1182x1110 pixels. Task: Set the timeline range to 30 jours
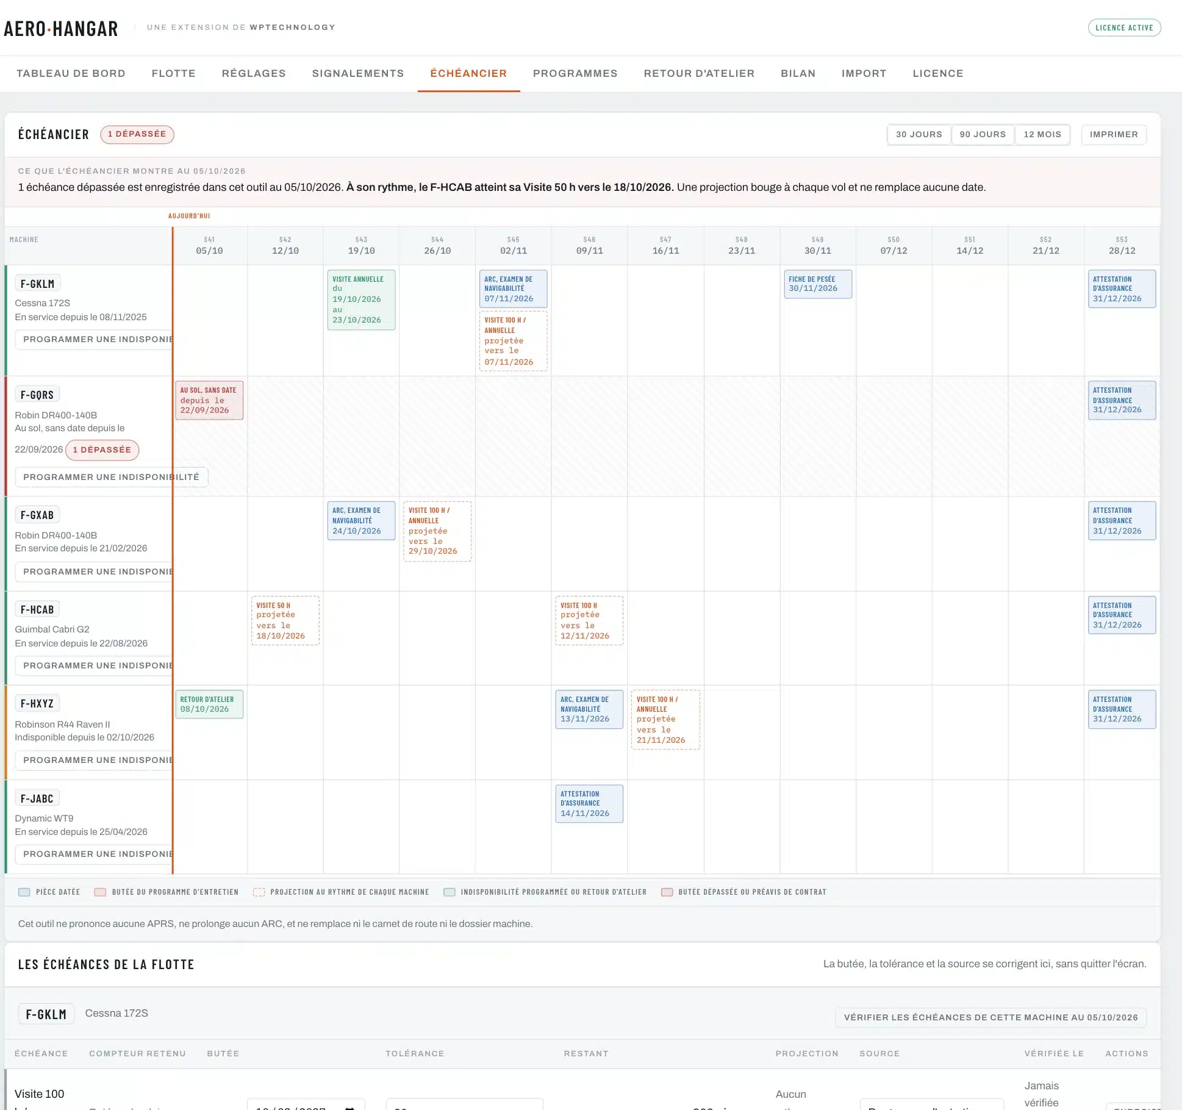click(x=919, y=134)
